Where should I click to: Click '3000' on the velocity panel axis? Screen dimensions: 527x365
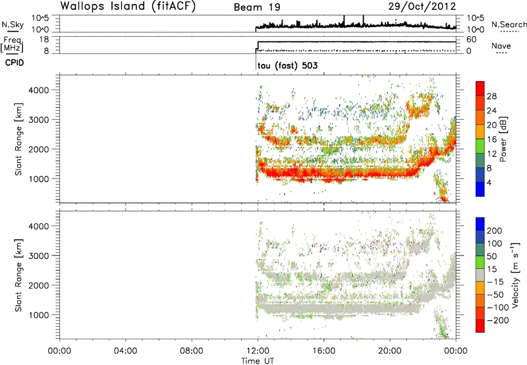pyautogui.click(x=39, y=256)
